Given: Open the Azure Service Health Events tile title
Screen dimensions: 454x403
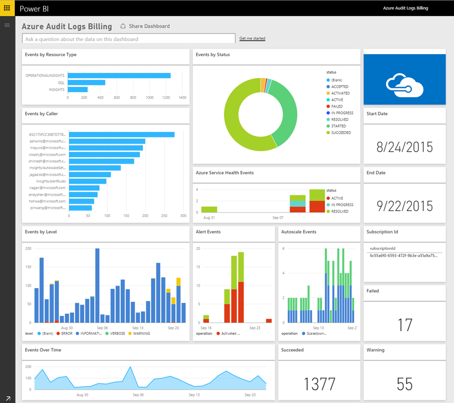Looking at the screenshot, I should [x=225, y=173].
